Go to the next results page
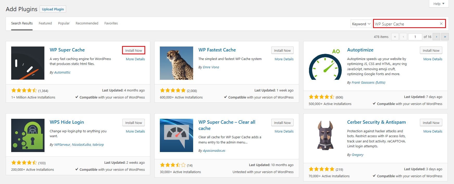This screenshot has height=184, width=454. click(x=437, y=37)
